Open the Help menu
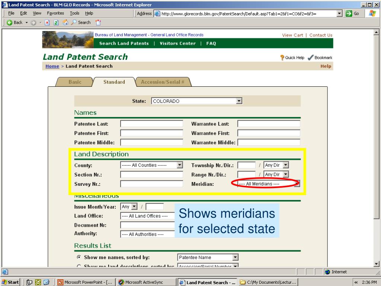Image resolution: width=381 pixels, height=286 pixels. pos(89,13)
